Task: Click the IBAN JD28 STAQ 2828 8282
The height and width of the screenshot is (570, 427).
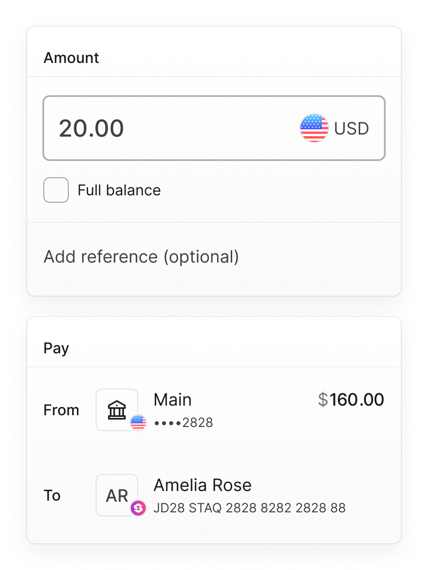Action: 249,508
